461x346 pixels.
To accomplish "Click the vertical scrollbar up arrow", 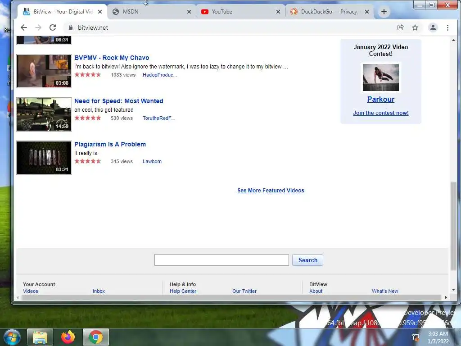I will pos(454,40).
